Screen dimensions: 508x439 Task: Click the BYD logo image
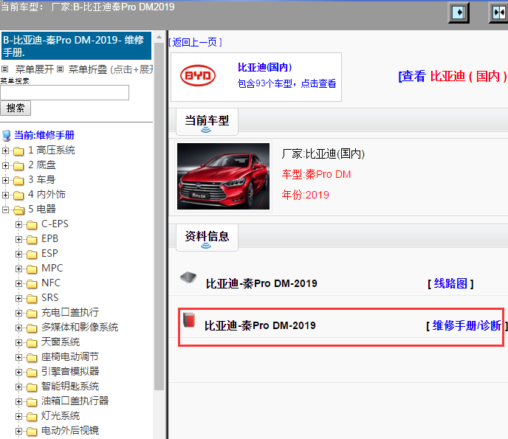point(198,76)
